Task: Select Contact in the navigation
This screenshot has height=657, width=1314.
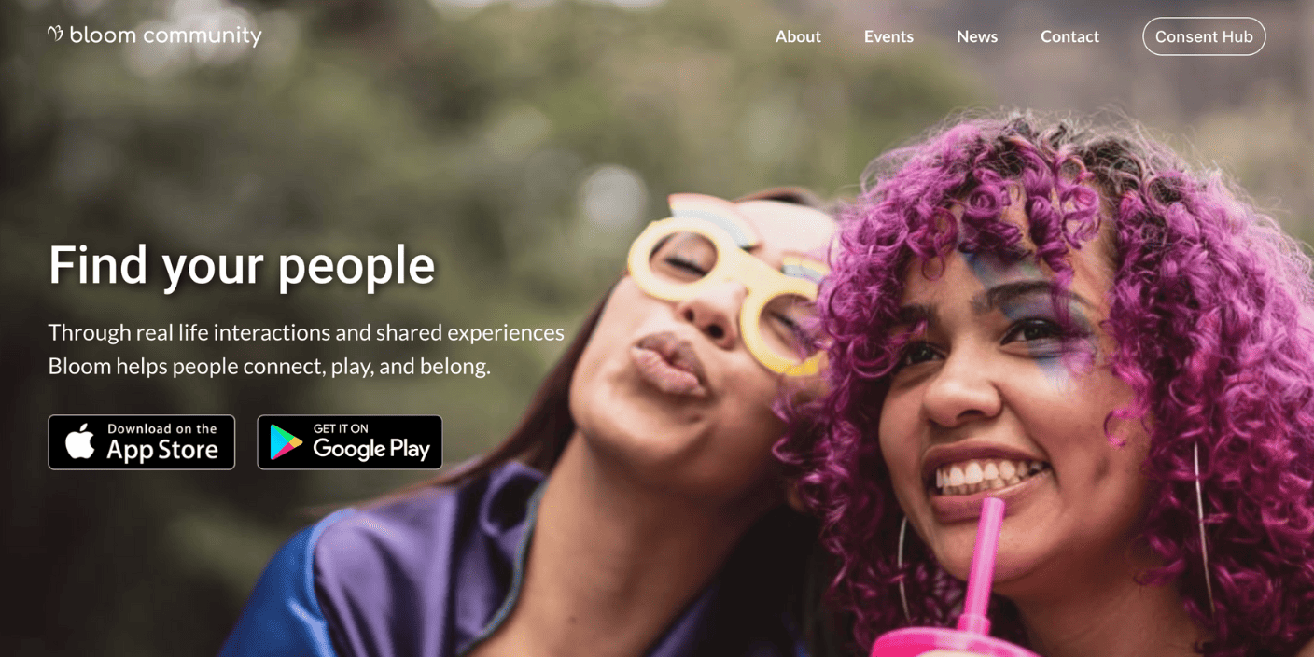Action: click(x=1069, y=36)
